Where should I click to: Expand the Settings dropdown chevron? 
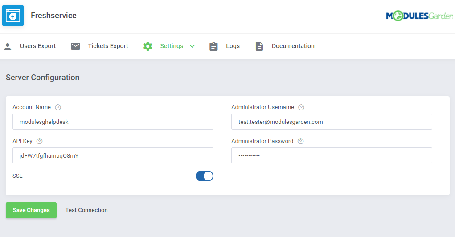[192, 46]
